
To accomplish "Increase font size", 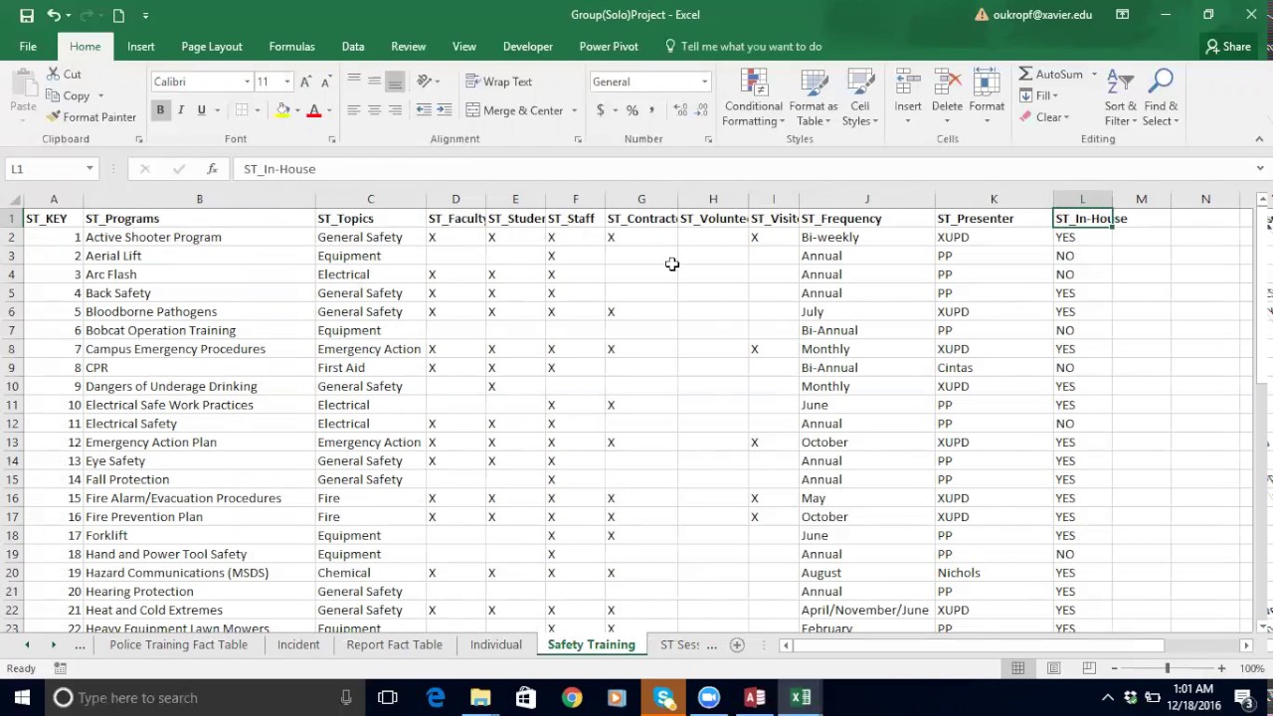I will [306, 82].
